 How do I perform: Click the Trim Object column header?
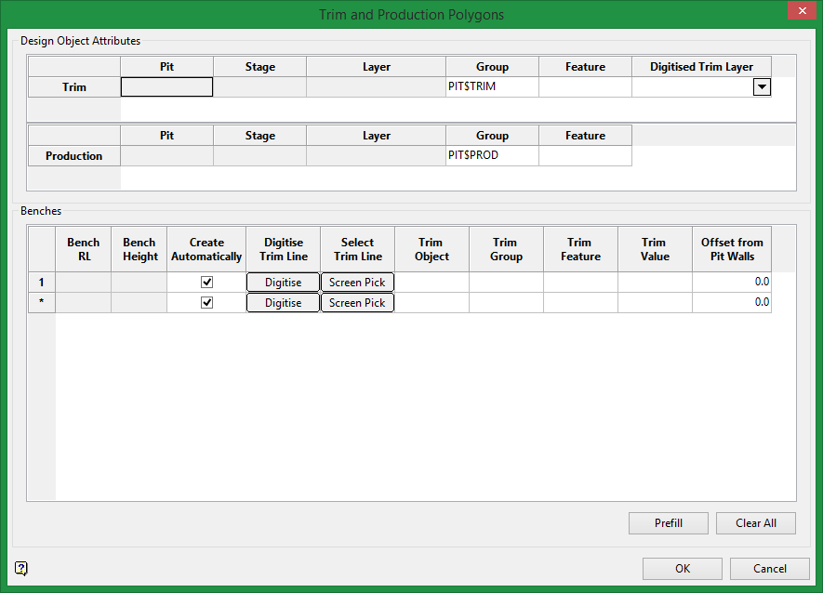432,249
